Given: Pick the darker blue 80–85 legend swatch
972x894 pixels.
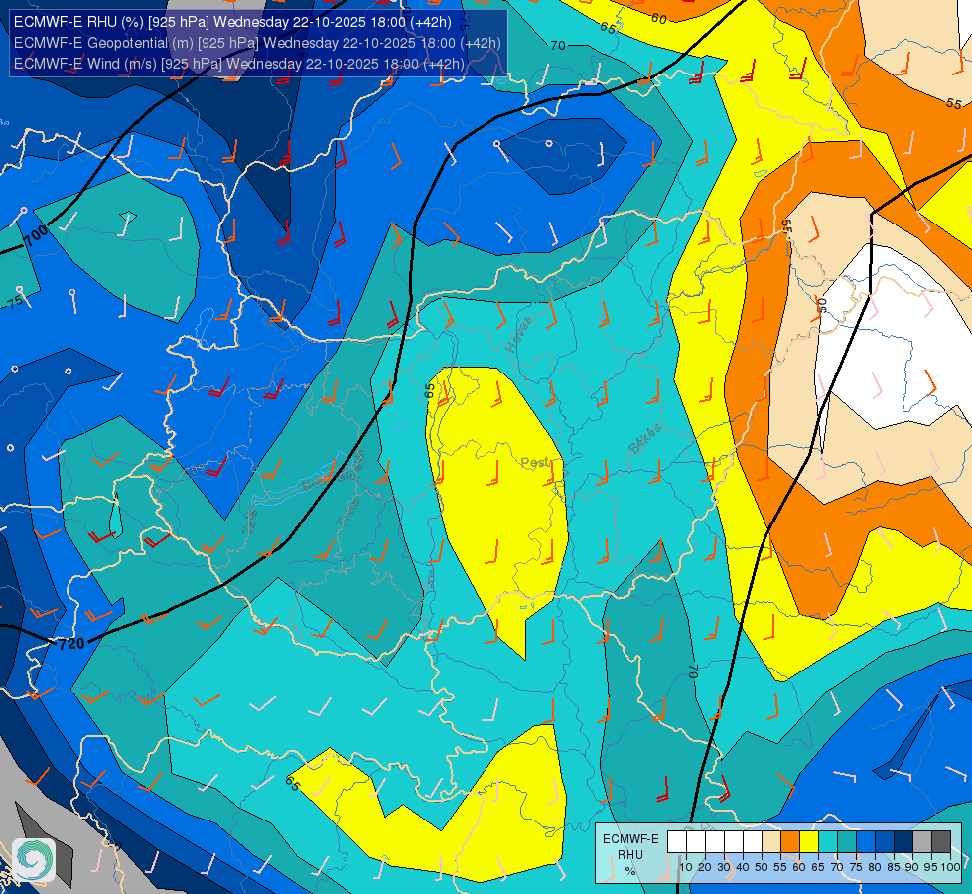Looking at the screenshot, I should point(885,842).
